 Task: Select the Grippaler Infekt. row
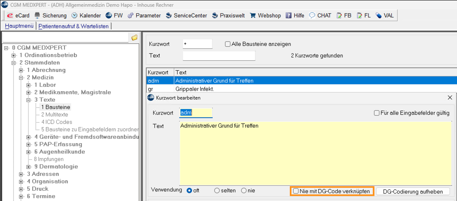pyautogui.click(x=195, y=88)
